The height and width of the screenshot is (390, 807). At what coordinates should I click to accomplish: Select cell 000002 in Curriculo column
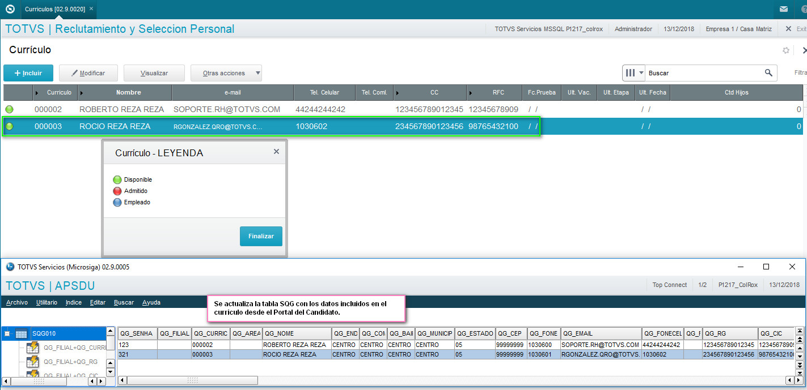point(48,109)
